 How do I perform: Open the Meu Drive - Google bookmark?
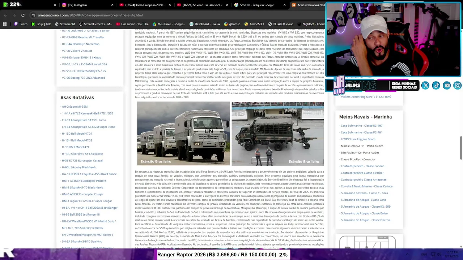[x=169, y=24]
